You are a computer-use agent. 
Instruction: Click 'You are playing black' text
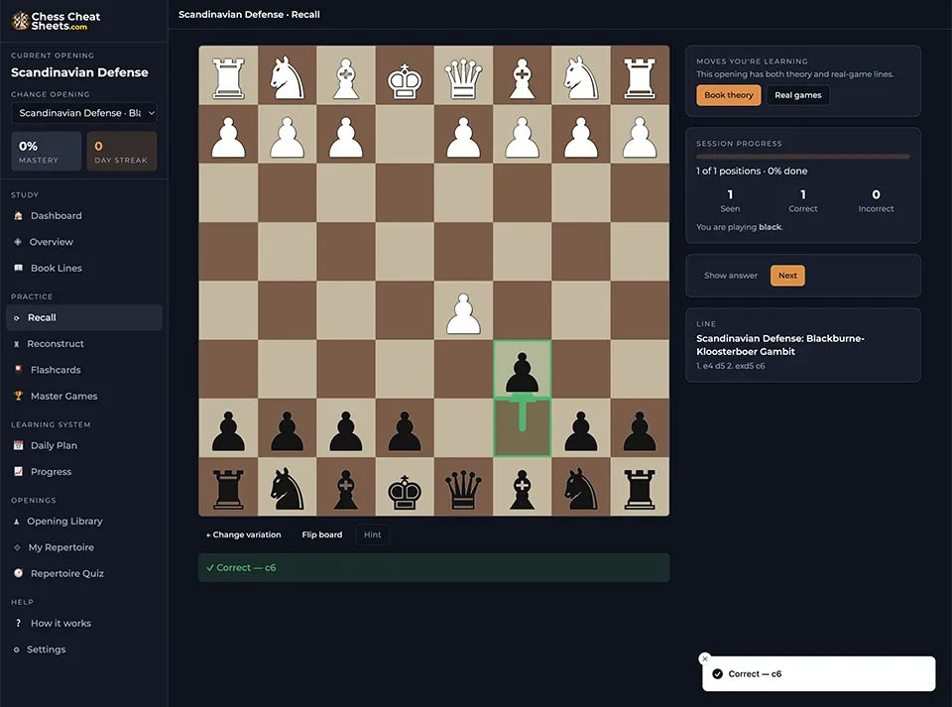[x=740, y=227]
